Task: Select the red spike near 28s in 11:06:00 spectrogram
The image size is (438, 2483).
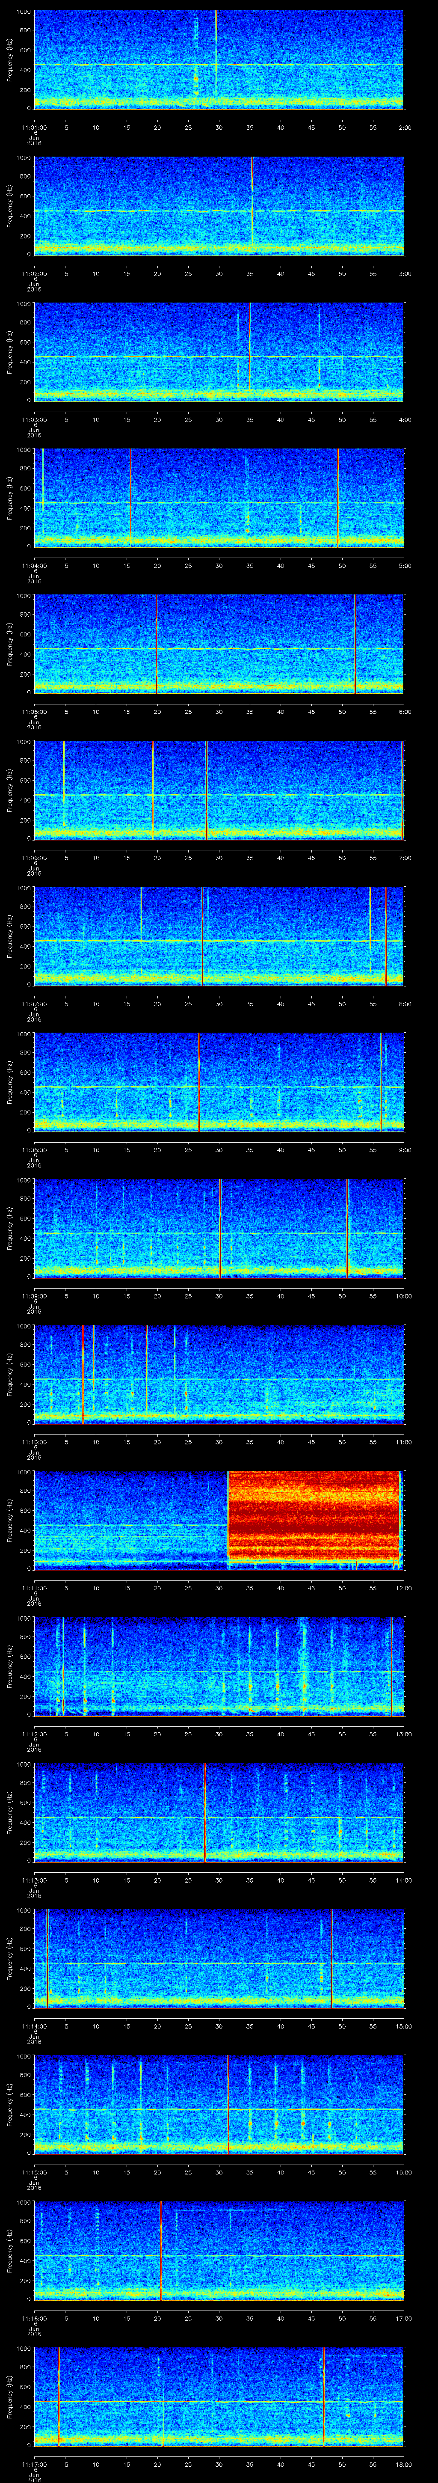Action: [206, 790]
